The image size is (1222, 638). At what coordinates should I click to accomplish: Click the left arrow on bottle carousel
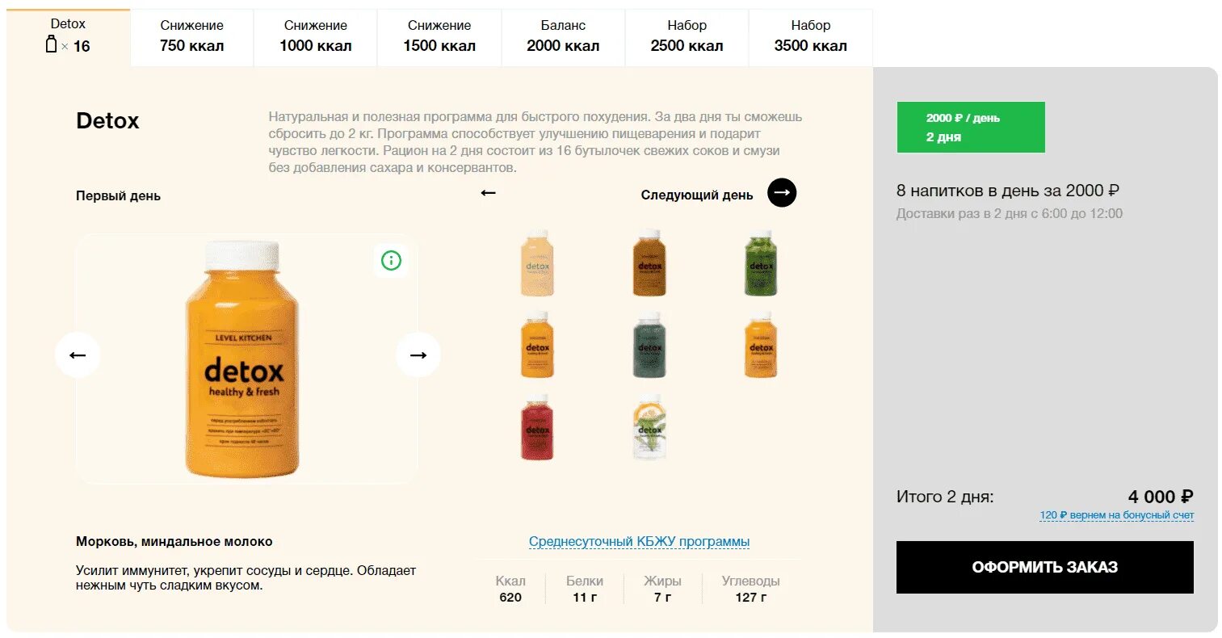pyautogui.click(x=78, y=355)
